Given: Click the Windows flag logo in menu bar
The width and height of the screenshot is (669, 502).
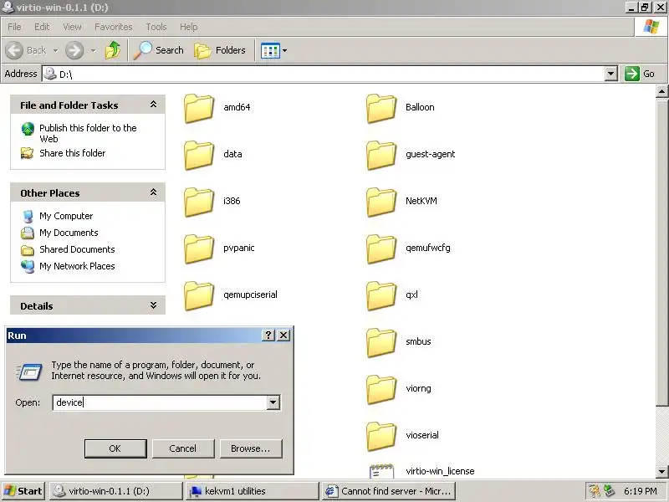Looking at the screenshot, I should [x=651, y=27].
